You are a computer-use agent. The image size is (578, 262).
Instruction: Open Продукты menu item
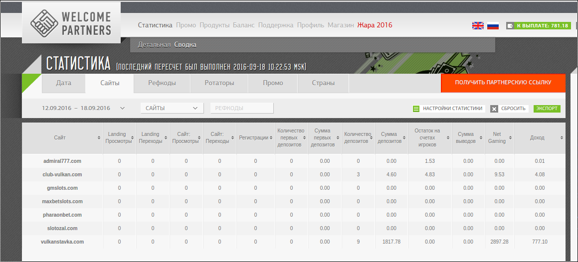tap(214, 25)
